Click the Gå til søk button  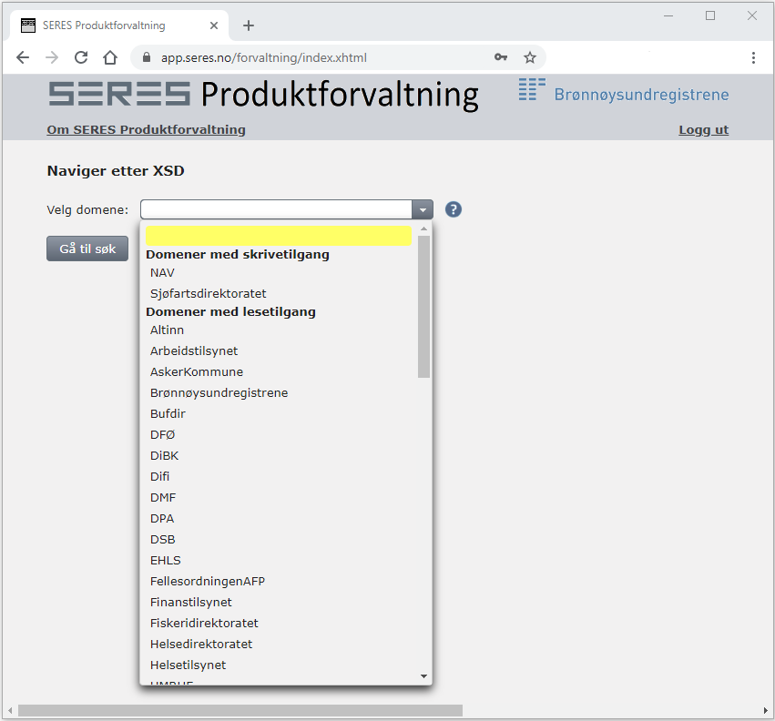87,249
